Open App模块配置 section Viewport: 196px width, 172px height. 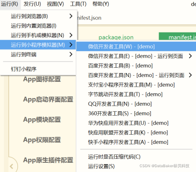point(42,120)
